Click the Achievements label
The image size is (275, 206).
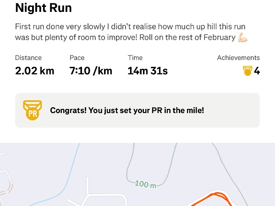[x=238, y=58]
